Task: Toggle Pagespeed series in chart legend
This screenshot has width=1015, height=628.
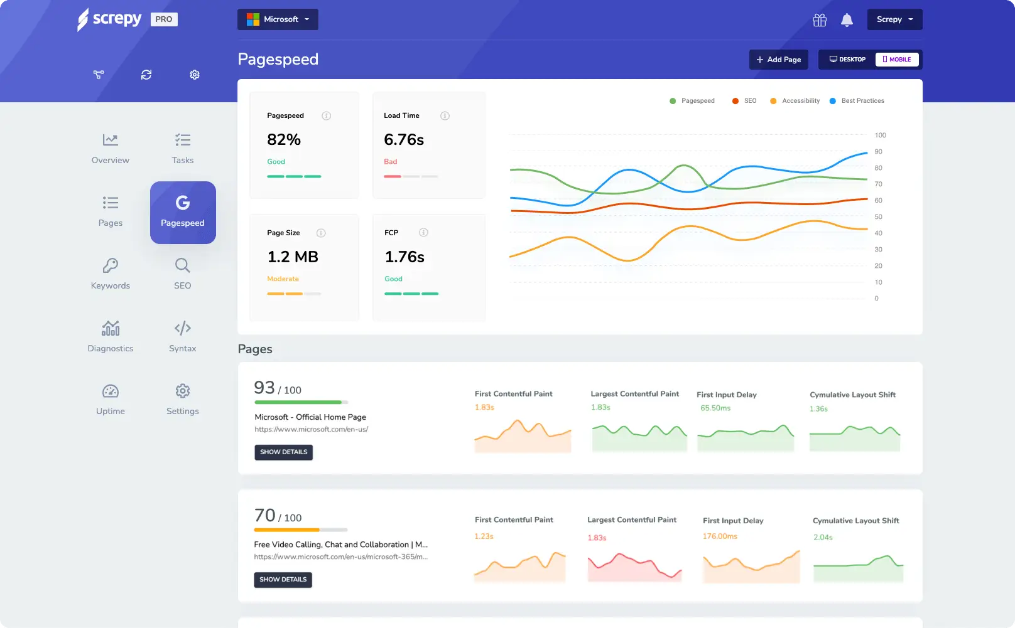Action: (692, 101)
